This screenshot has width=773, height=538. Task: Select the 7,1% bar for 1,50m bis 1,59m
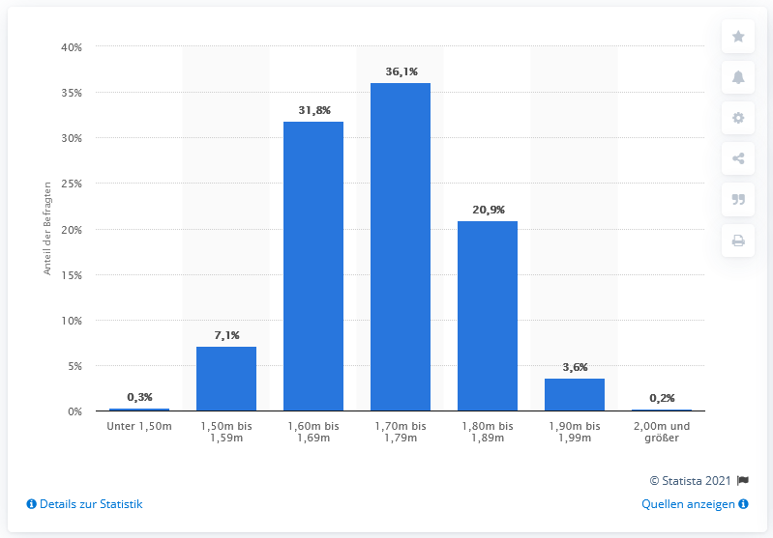click(226, 379)
